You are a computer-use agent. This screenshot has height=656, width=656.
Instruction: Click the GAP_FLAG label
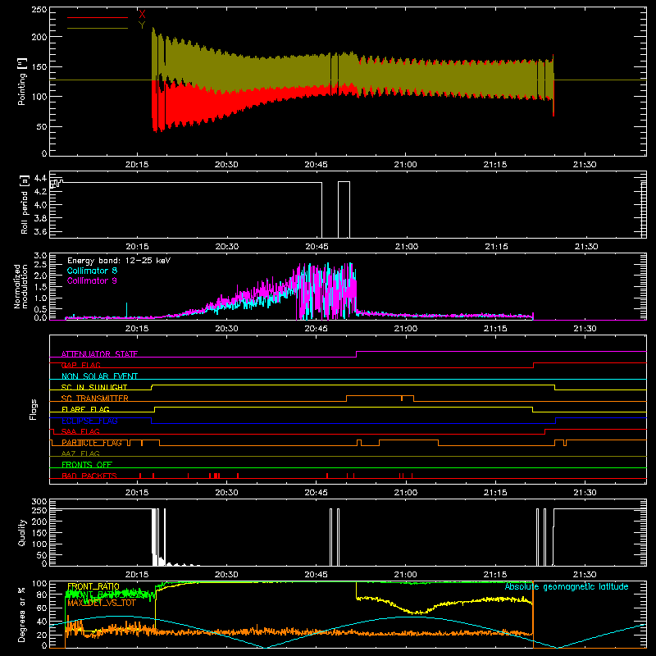point(81,365)
